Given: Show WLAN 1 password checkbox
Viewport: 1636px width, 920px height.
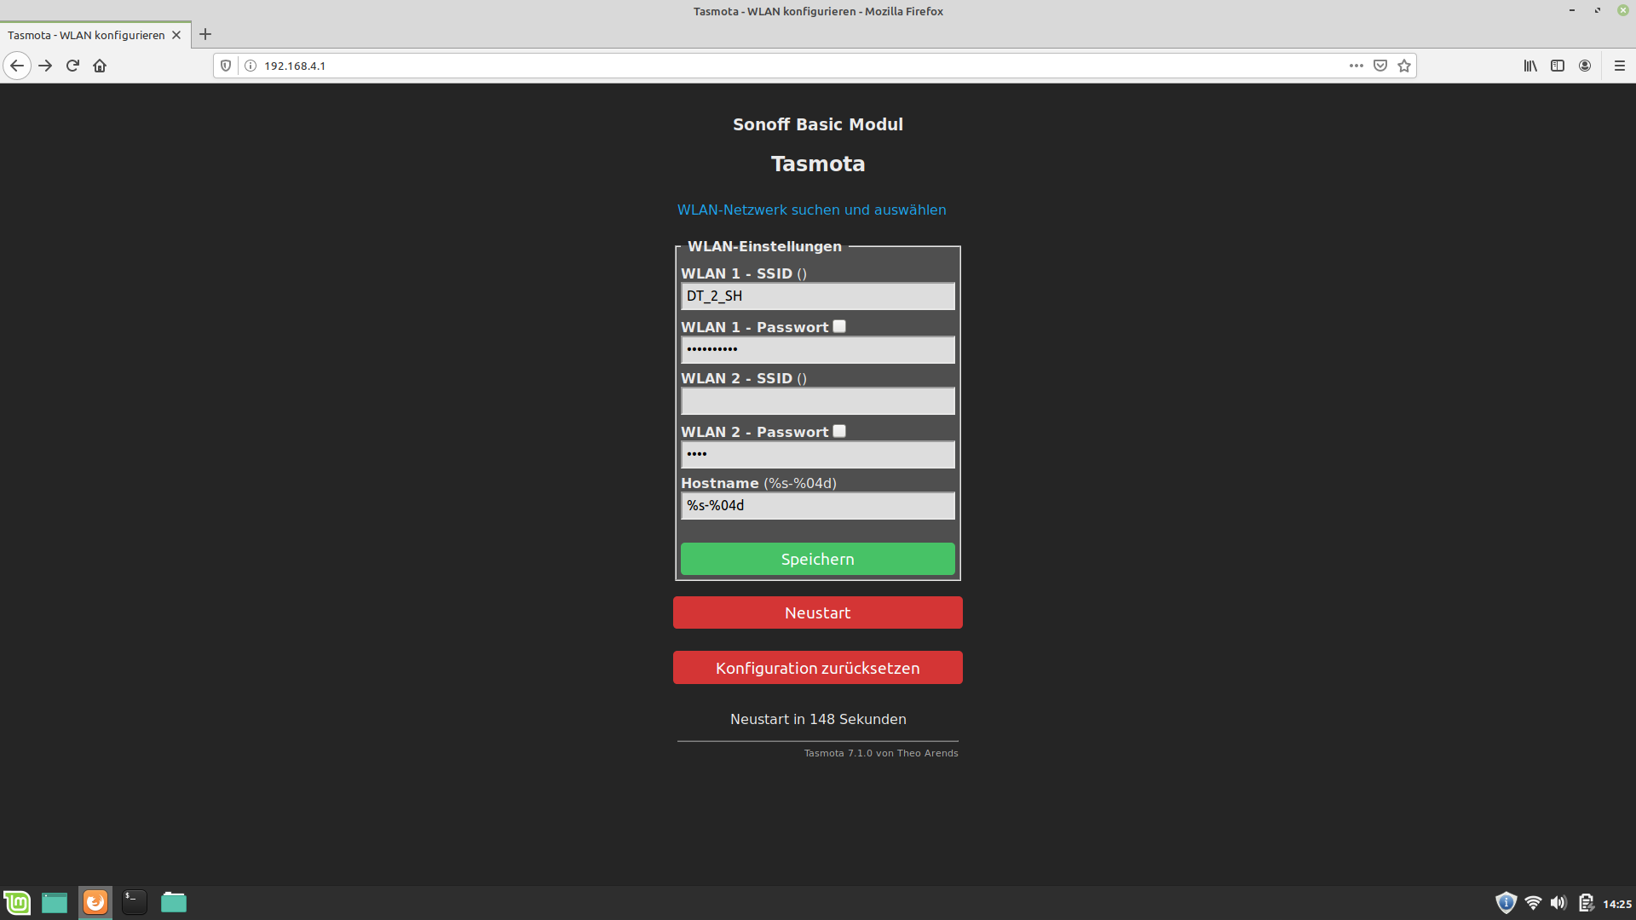Looking at the screenshot, I should pos(839,326).
